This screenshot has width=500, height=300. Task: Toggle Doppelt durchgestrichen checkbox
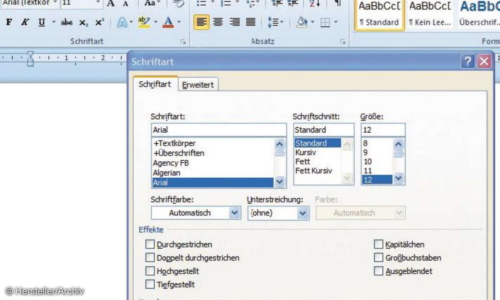point(150,258)
